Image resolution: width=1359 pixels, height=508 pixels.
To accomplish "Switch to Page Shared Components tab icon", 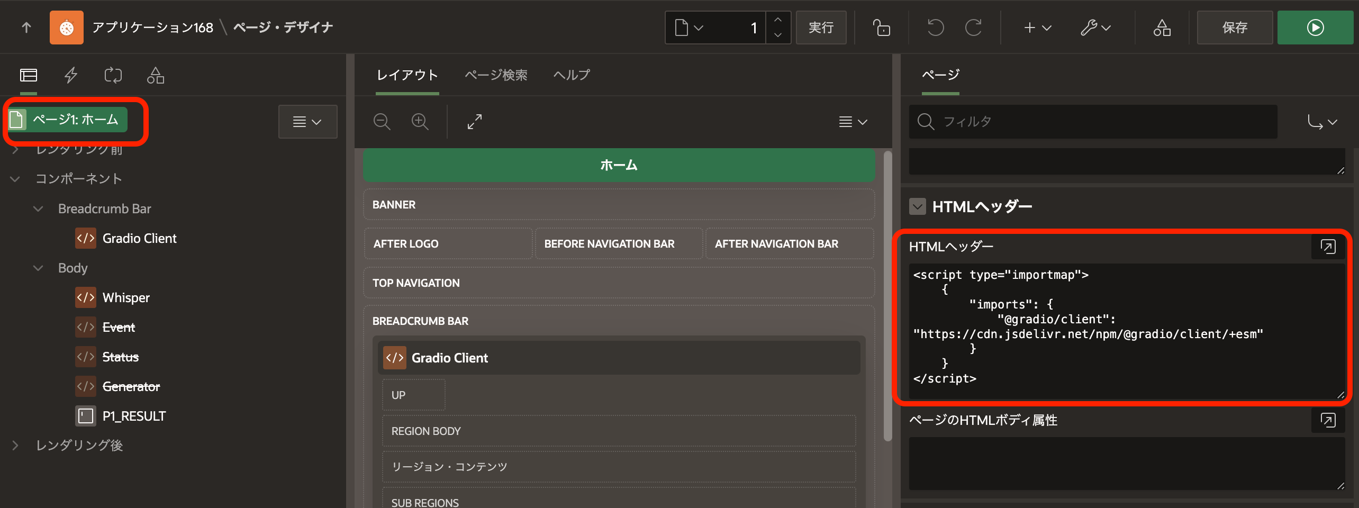I will 156,75.
